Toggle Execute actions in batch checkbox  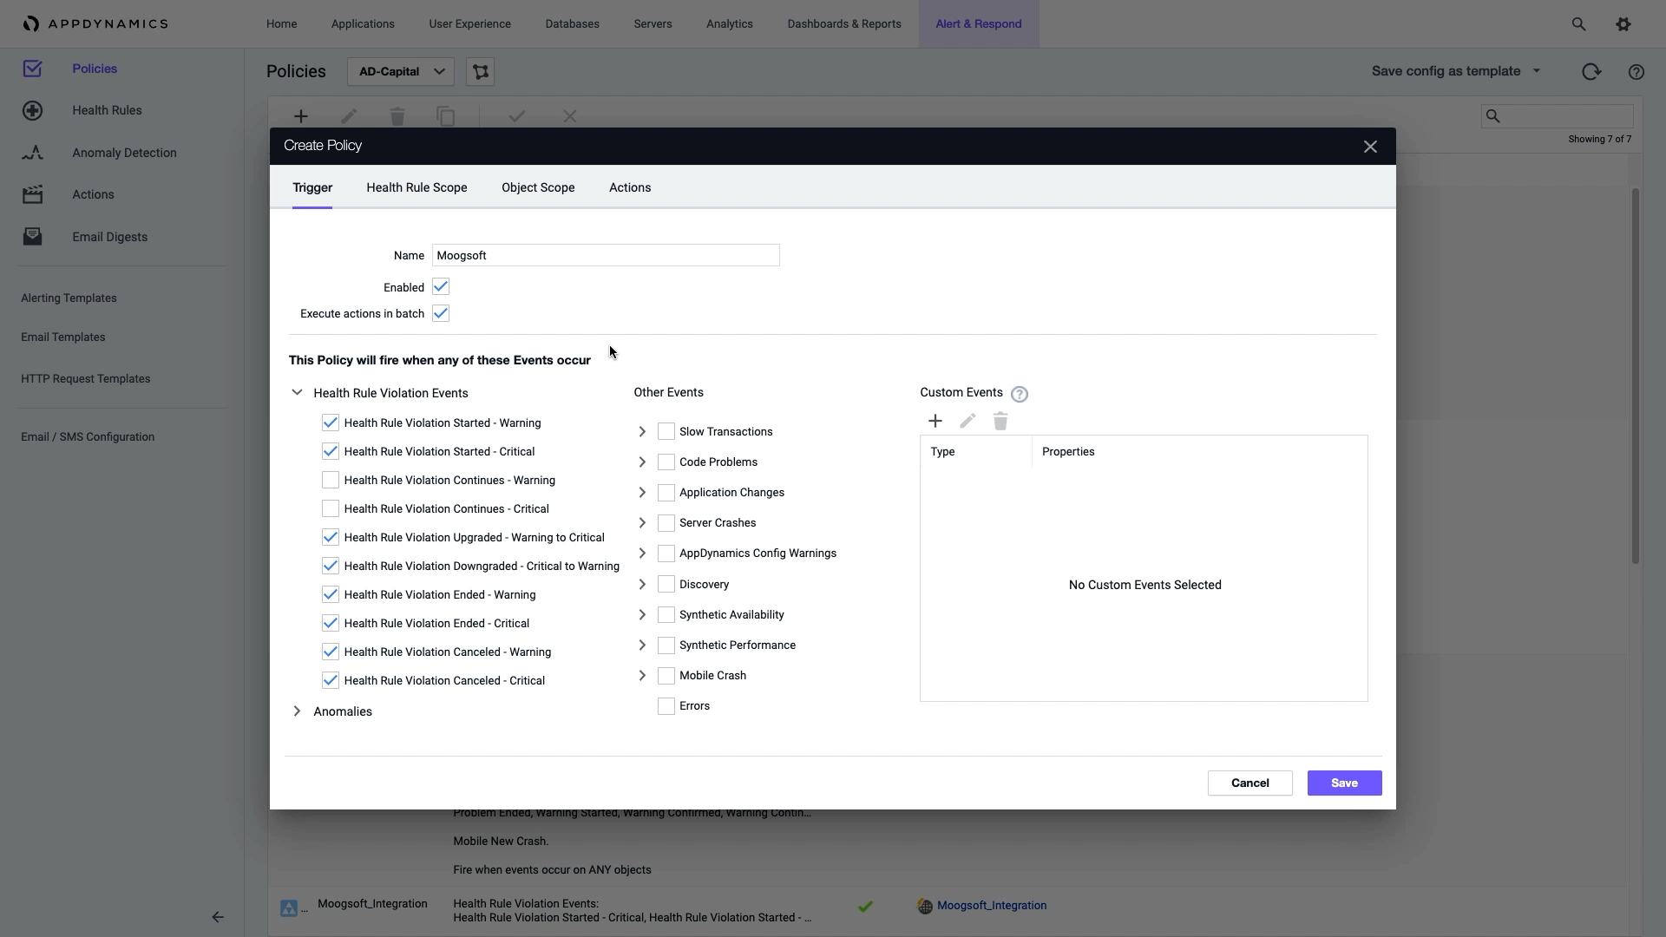coord(441,313)
